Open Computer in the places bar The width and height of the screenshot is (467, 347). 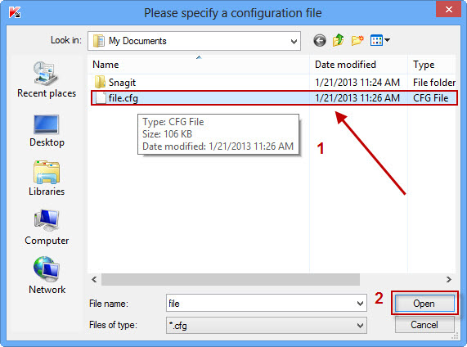(47, 228)
